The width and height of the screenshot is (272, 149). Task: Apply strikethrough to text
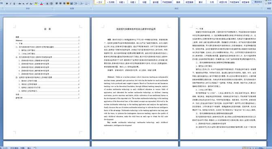coord(20,4)
